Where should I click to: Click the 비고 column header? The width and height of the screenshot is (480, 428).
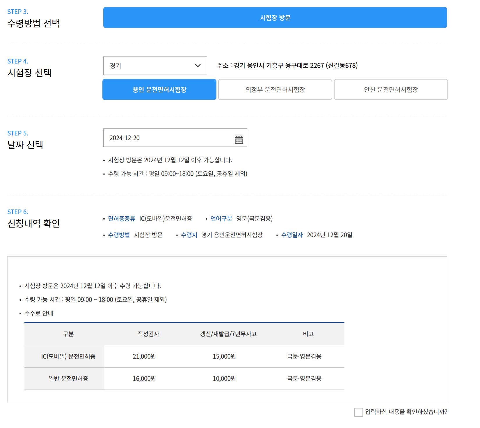coord(308,334)
